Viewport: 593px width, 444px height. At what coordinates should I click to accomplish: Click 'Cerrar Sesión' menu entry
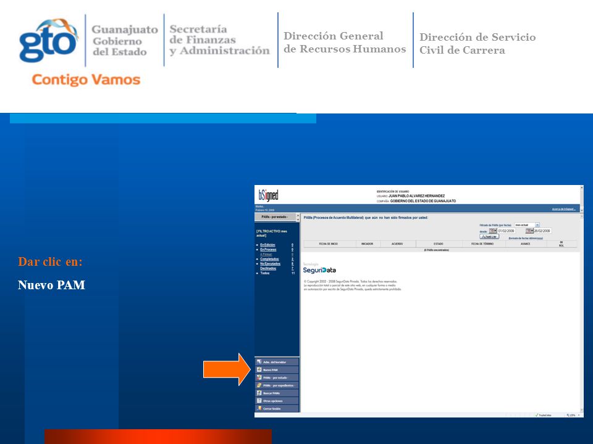277,408
